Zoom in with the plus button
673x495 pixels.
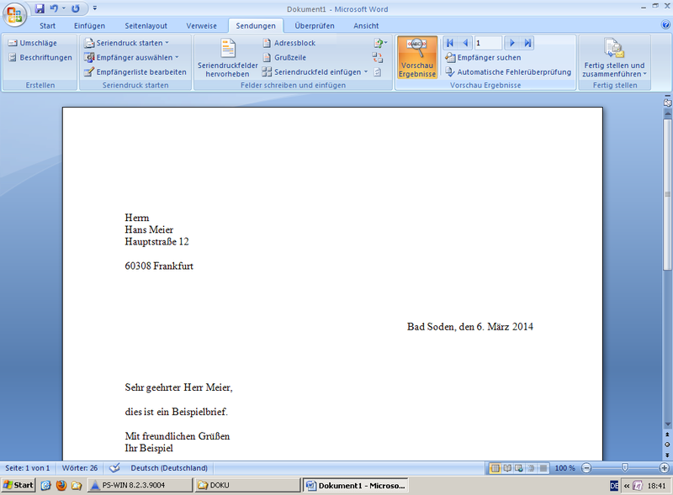664,468
